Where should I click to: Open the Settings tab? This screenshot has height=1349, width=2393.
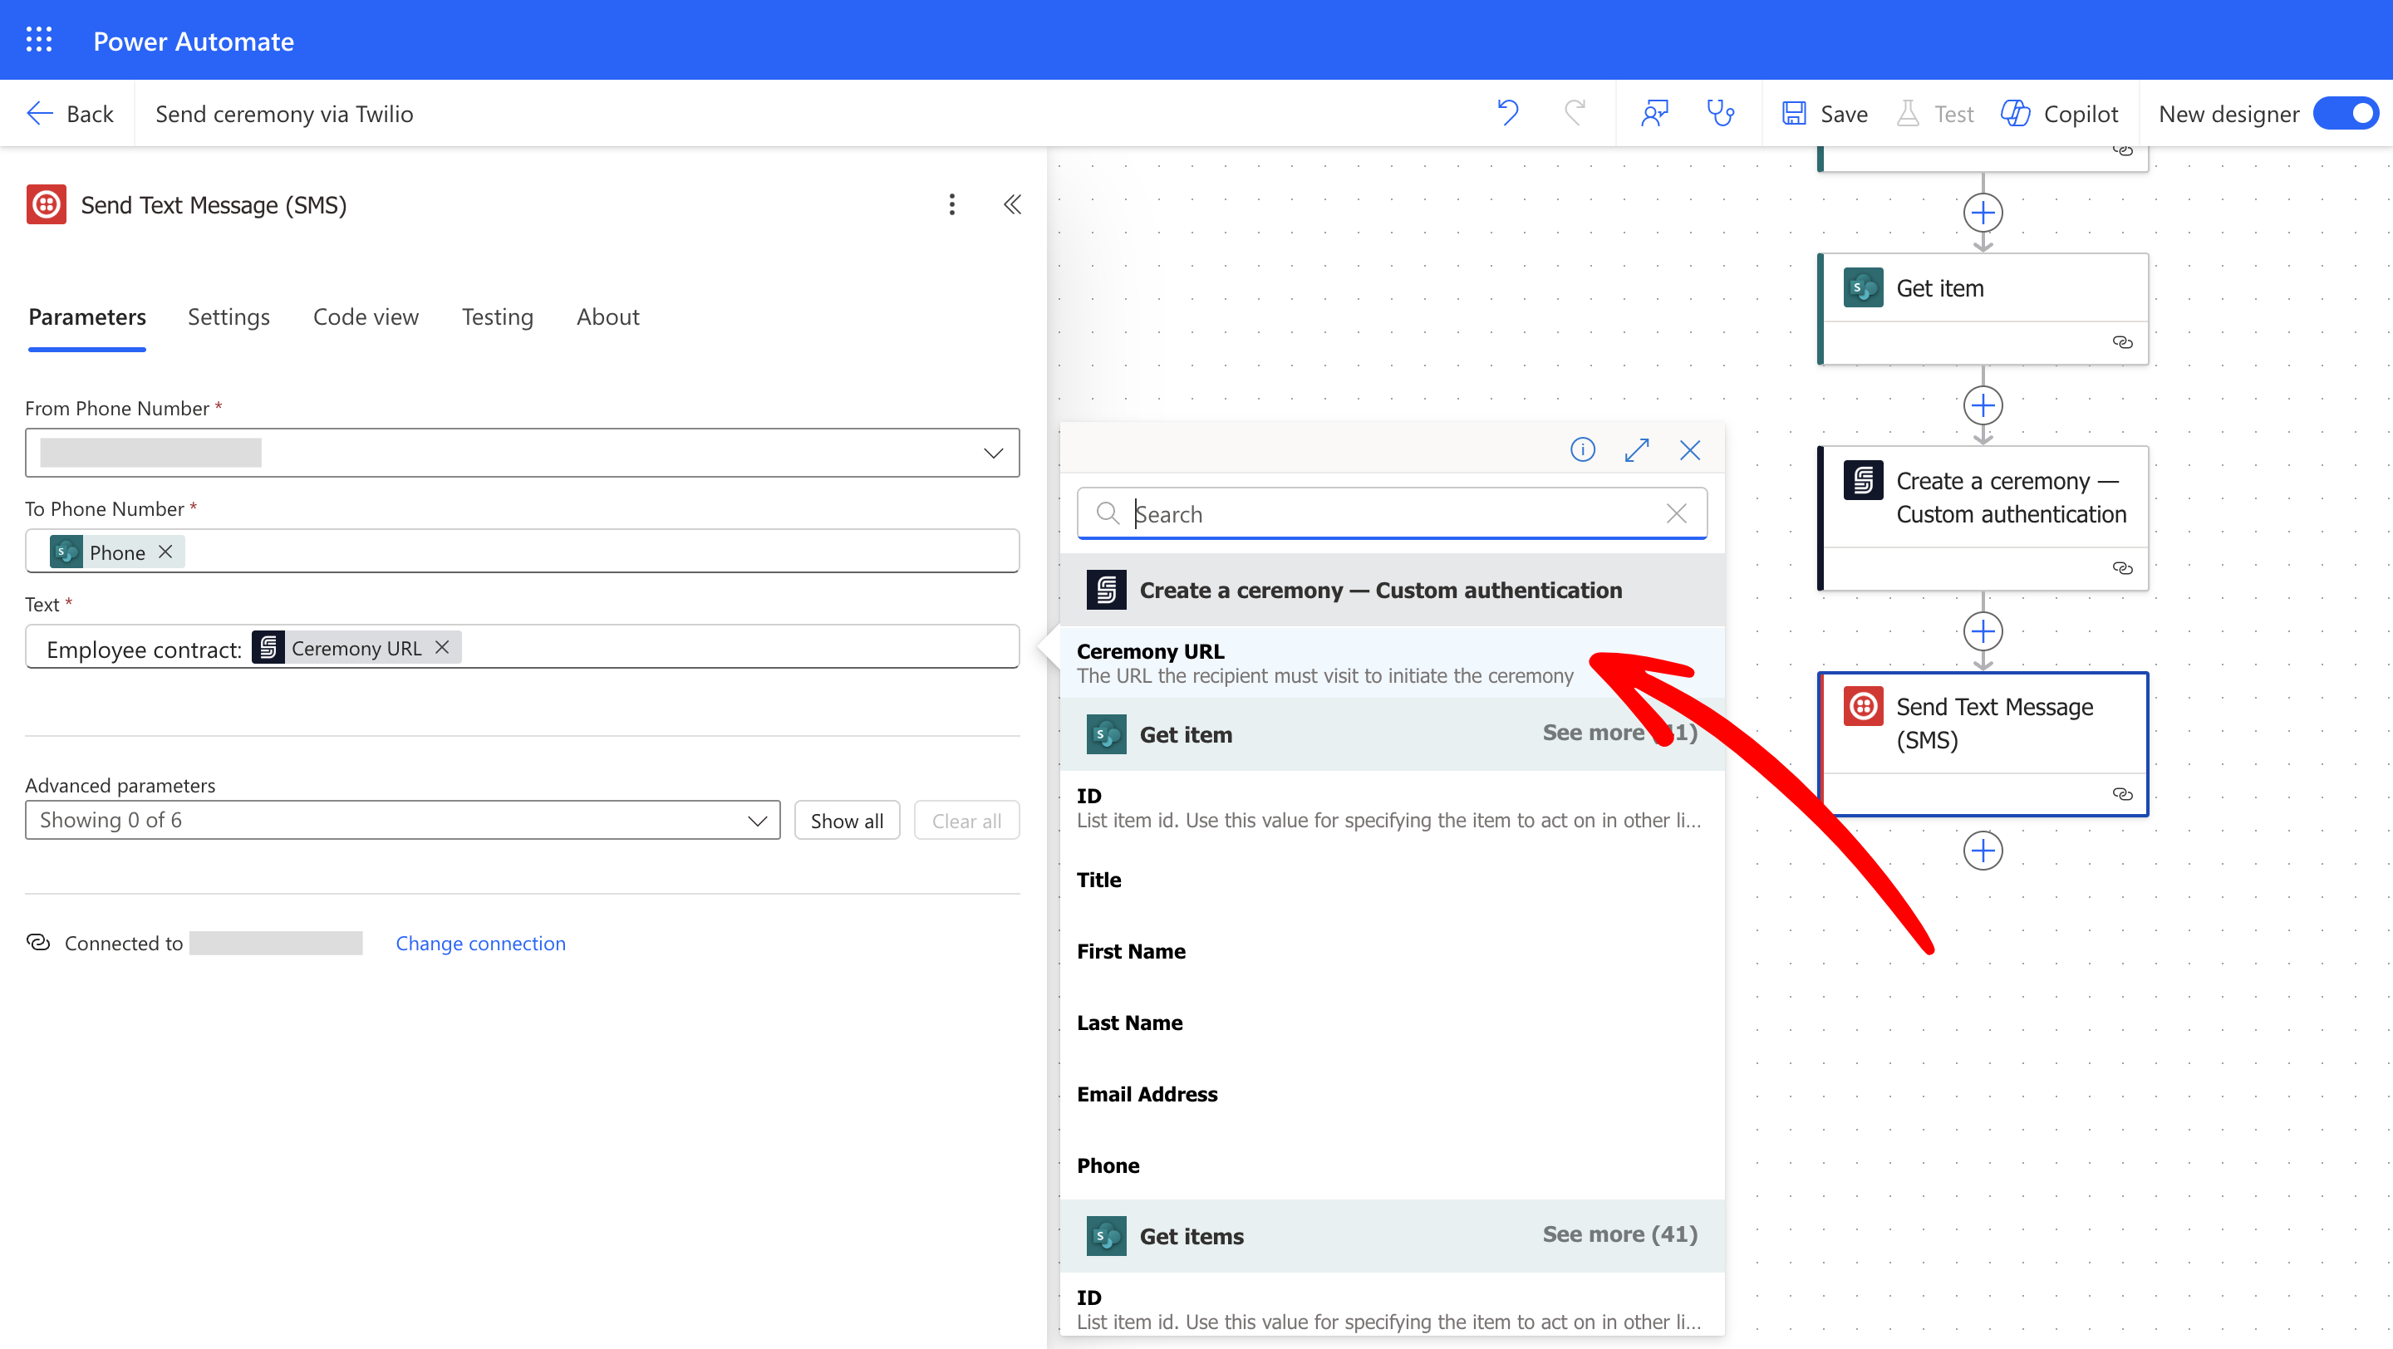228,316
